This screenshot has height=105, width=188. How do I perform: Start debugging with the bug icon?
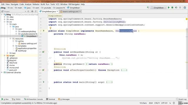point(172,8)
